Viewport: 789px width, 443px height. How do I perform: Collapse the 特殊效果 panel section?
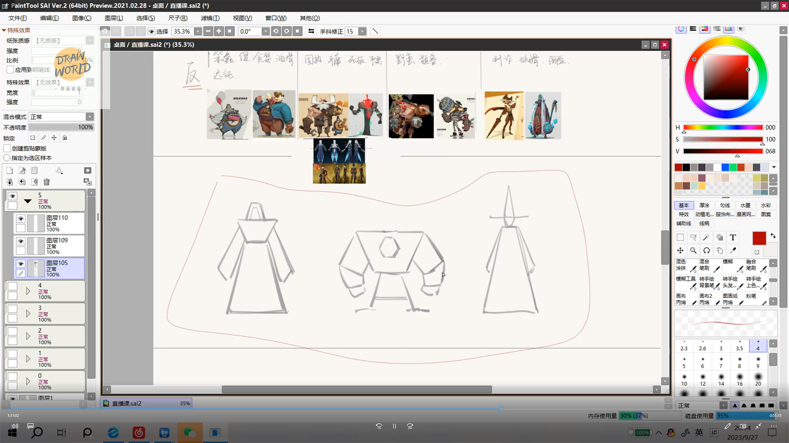pos(4,30)
